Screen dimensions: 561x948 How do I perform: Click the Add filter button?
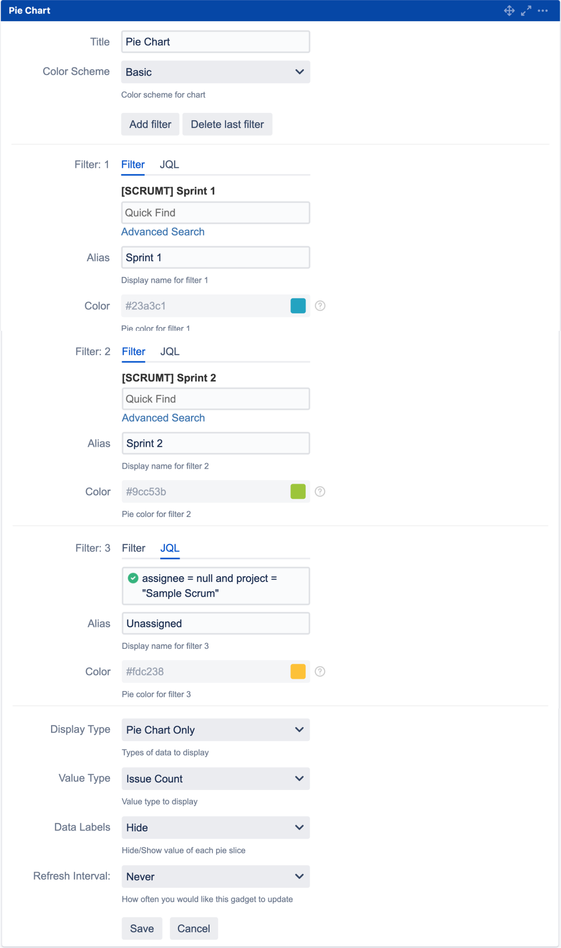click(x=150, y=124)
